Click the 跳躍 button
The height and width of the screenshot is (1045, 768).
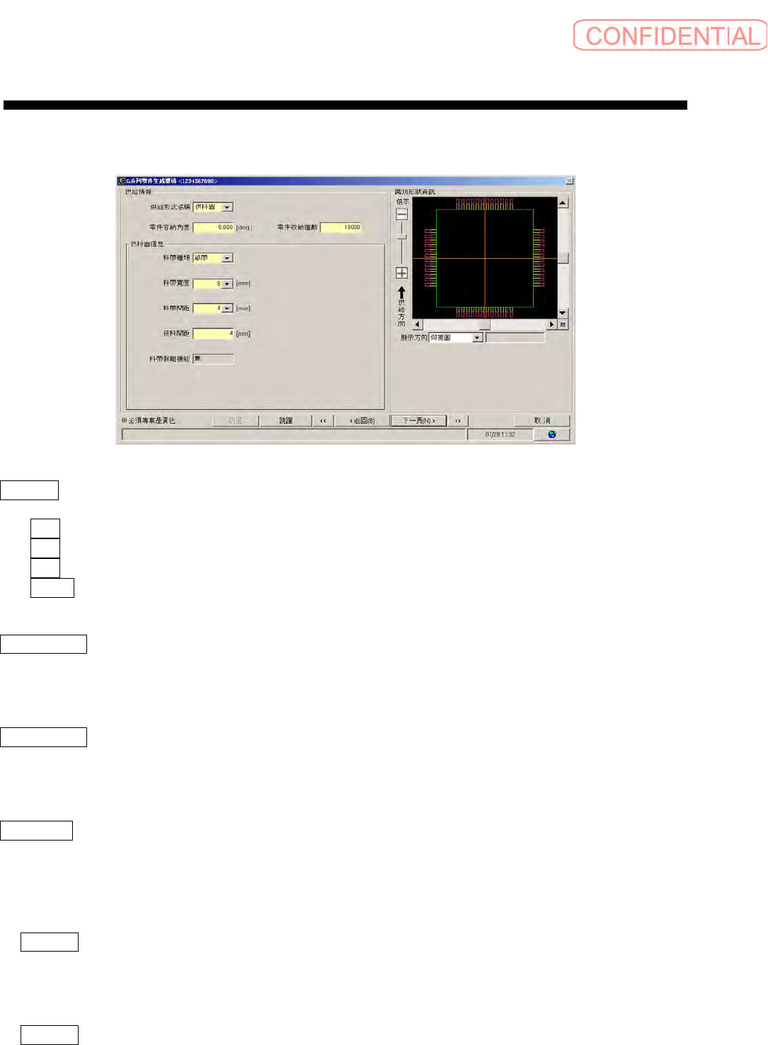286,420
